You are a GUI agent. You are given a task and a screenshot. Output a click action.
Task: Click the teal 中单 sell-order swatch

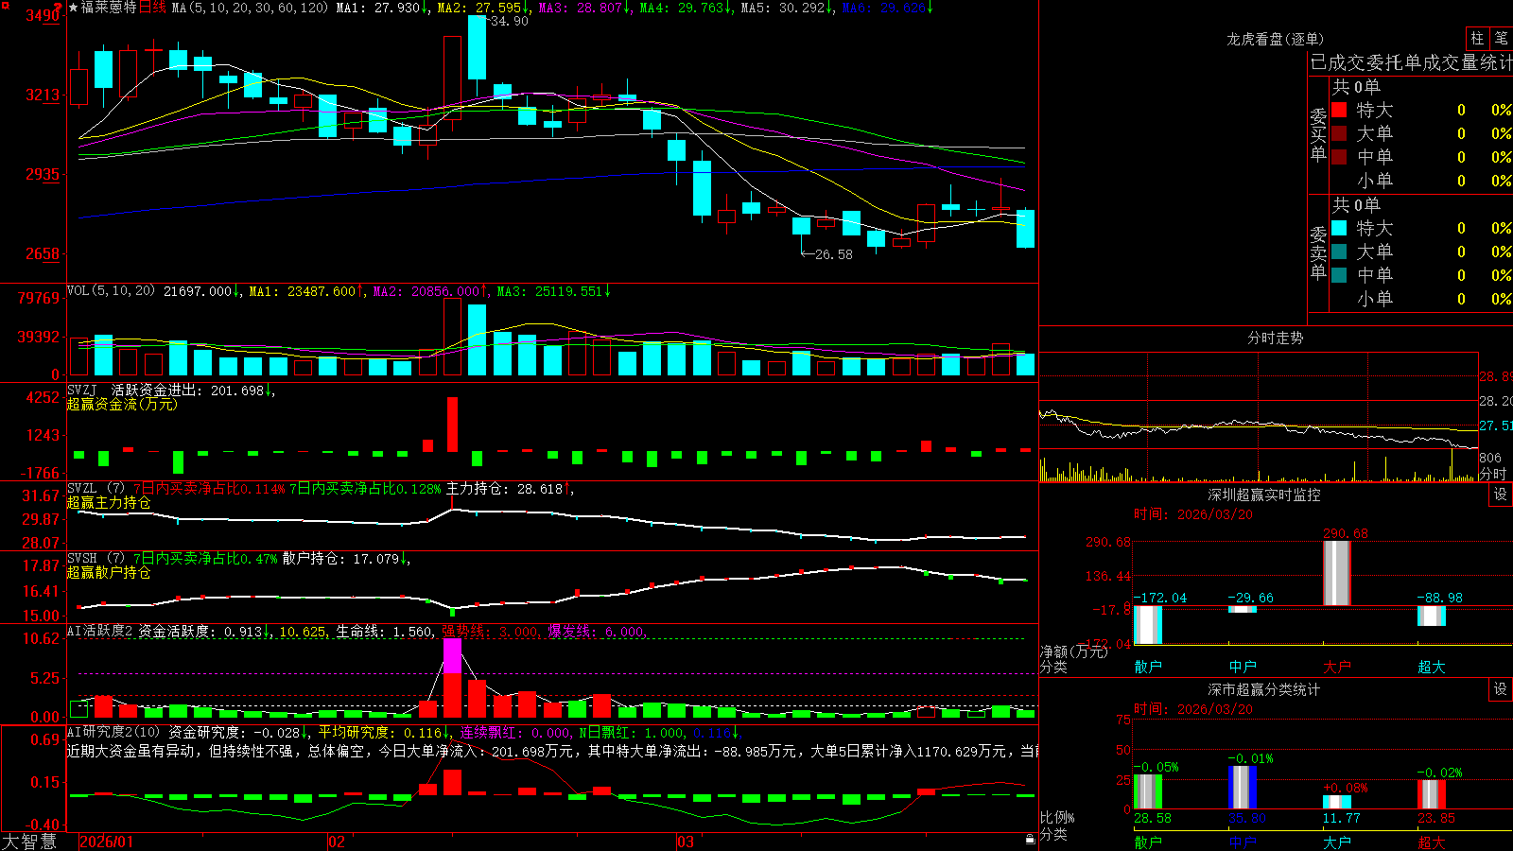[1339, 275]
